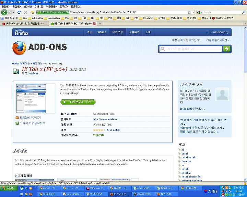The image size is (247, 197).
Task: Click 'visit mozilla.org' link
Action: point(217,32)
